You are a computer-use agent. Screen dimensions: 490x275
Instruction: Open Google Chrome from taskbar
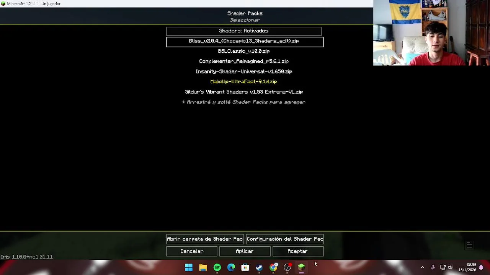273,268
